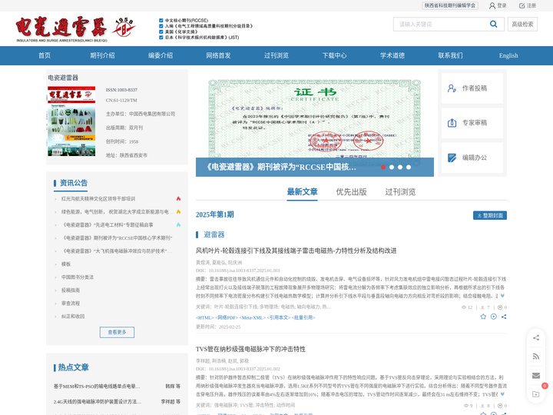This screenshot has width=553, height=415.
Task: Open the 学术道德 nav menu
Action: click(x=392, y=55)
